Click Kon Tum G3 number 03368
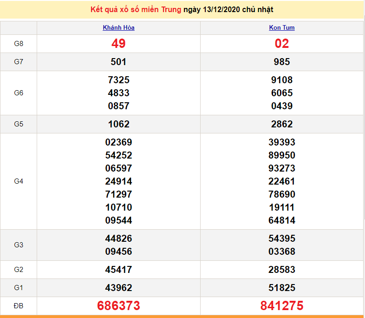Image resolution: width=365 pixels, height=318 pixels. (281, 252)
